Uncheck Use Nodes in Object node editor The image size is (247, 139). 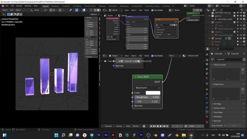click(x=152, y=56)
